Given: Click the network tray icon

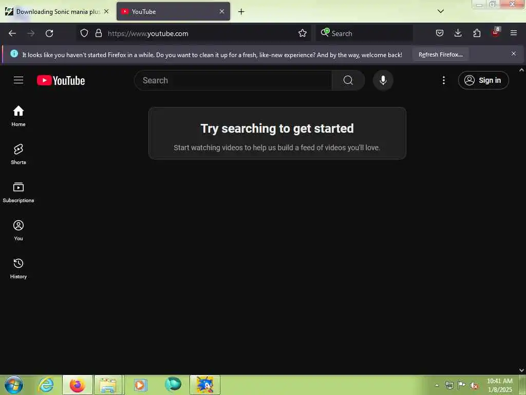Looking at the screenshot, I should pyautogui.click(x=449, y=385).
